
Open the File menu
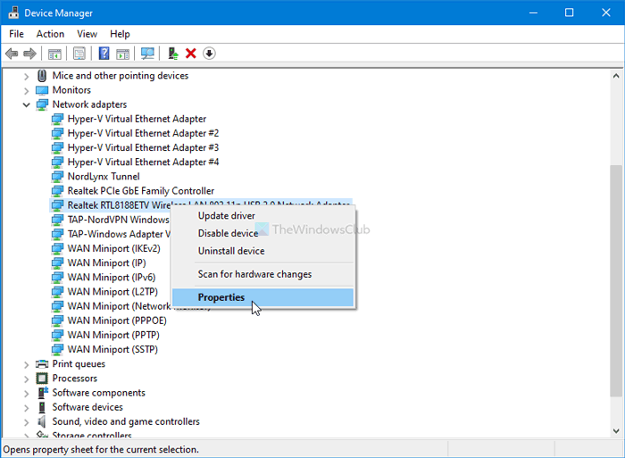pyautogui.click(x=16, y=34)
